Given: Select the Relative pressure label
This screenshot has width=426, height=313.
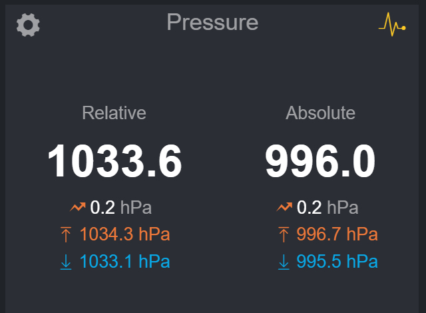Looking at the screenshot, I should pos(114,113).
